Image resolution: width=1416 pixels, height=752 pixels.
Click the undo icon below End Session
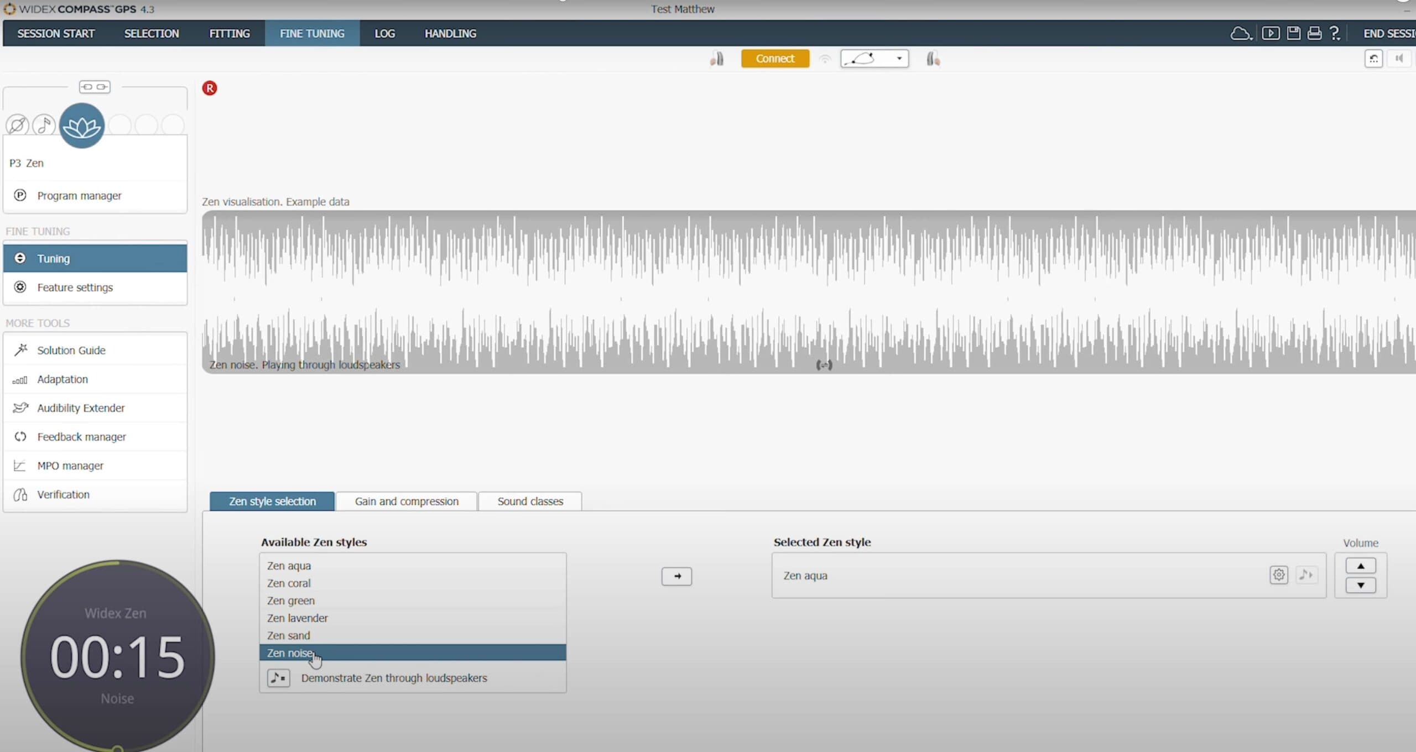pyautogui.click(x=1373, y=59)
